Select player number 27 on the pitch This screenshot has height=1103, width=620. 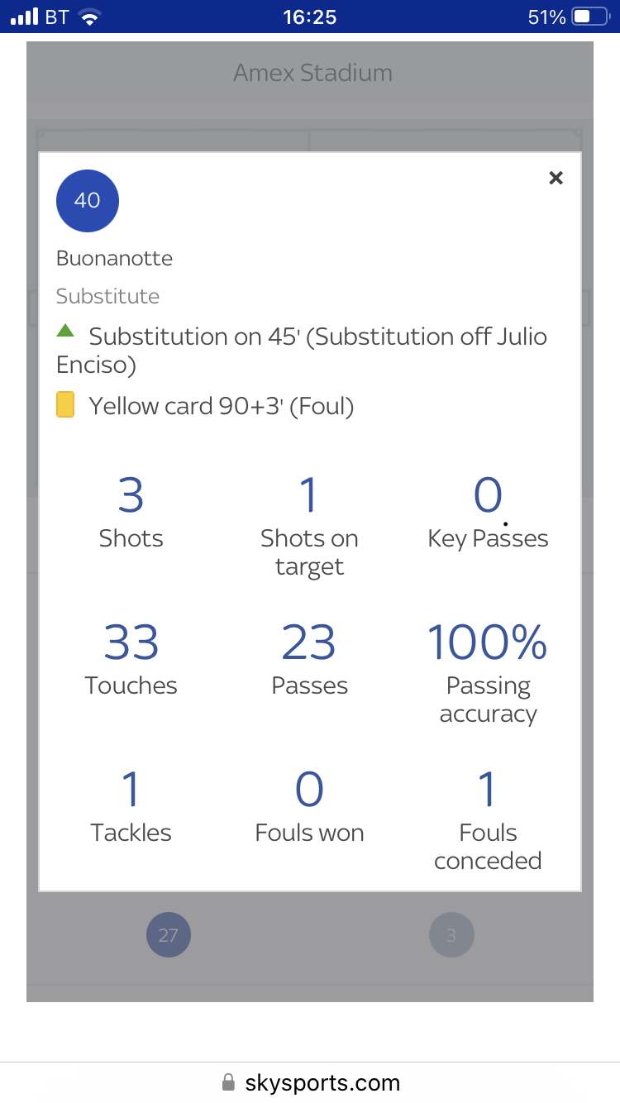pyautogui.click(x=169, y=935)
